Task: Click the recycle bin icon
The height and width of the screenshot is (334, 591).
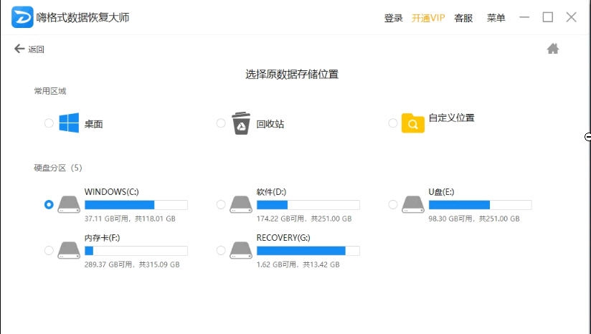Action: point(241,123)
